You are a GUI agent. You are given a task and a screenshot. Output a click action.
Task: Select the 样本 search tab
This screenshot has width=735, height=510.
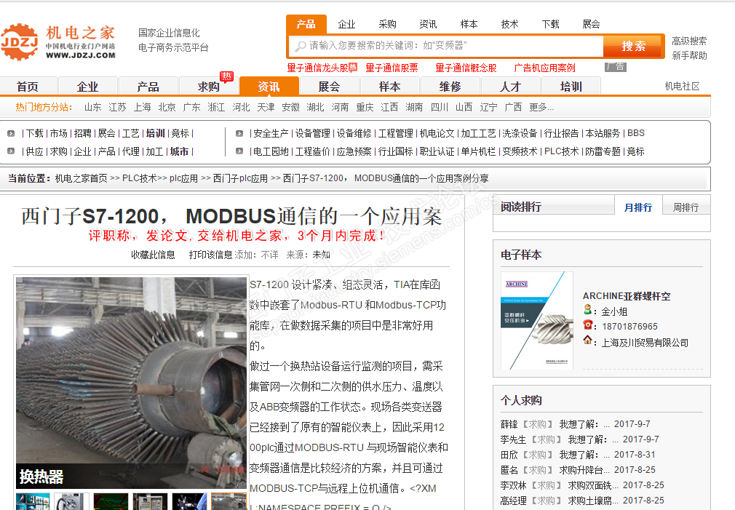[469, 24]
